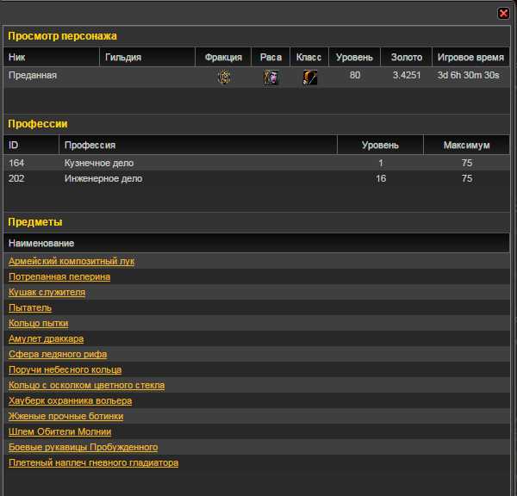Click the Жженые прочные ботинки link
This screenshot has height=496, width=517.
pyautogui.click(x=59, y=416)
